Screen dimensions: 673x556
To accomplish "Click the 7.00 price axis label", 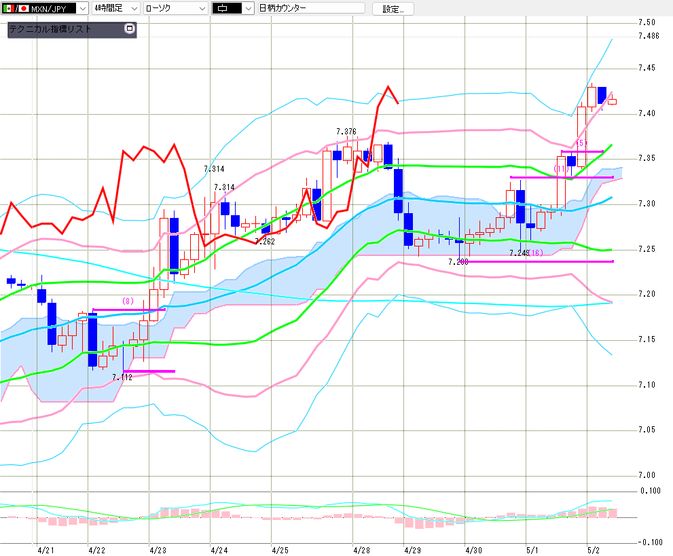I will pos(647,475).
